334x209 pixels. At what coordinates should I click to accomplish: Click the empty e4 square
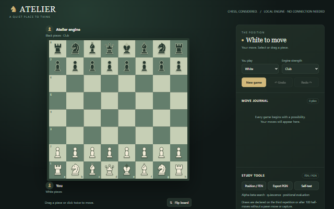[x=127, y=118]
